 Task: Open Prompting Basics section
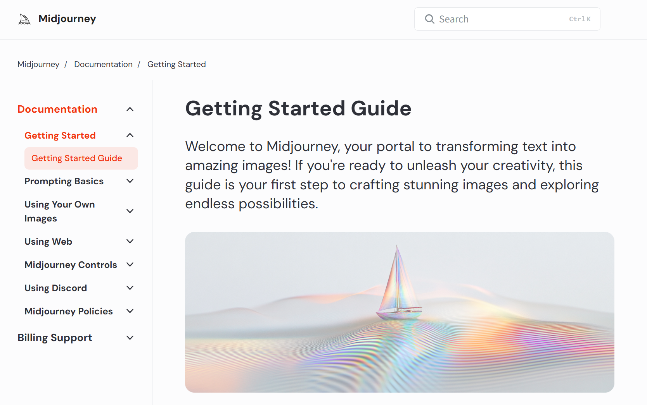(x=64, y=181)
